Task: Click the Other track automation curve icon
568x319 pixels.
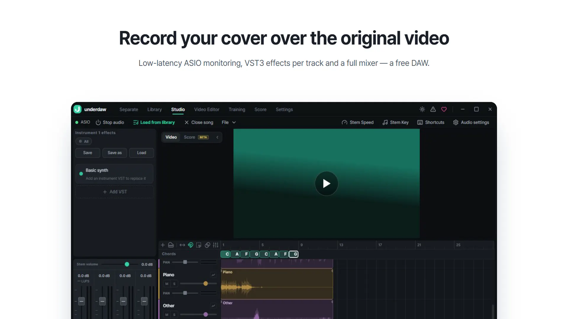Action: click(x=213, y=306)
